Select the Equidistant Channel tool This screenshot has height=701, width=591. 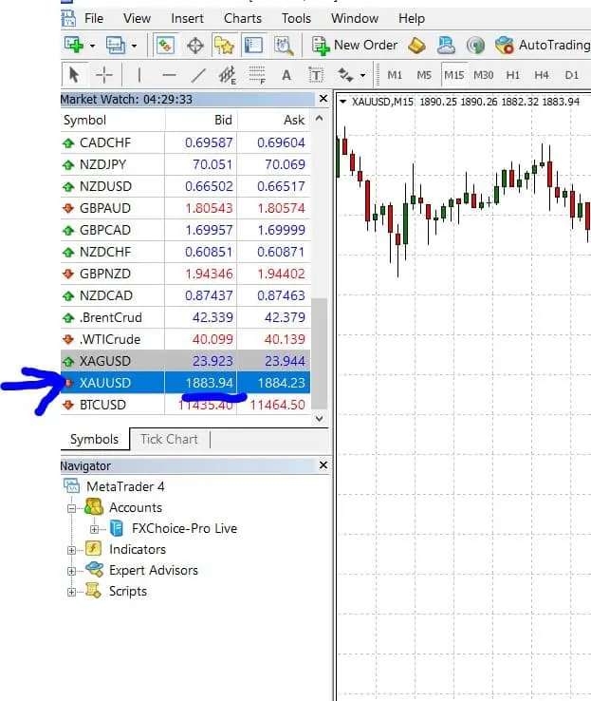click(x=228, y=75)
